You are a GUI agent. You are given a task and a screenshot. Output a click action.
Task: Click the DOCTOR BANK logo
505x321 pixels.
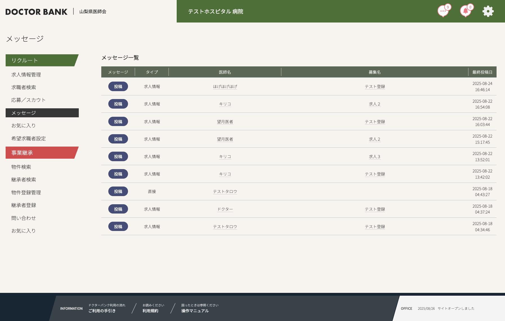point(36,12)
